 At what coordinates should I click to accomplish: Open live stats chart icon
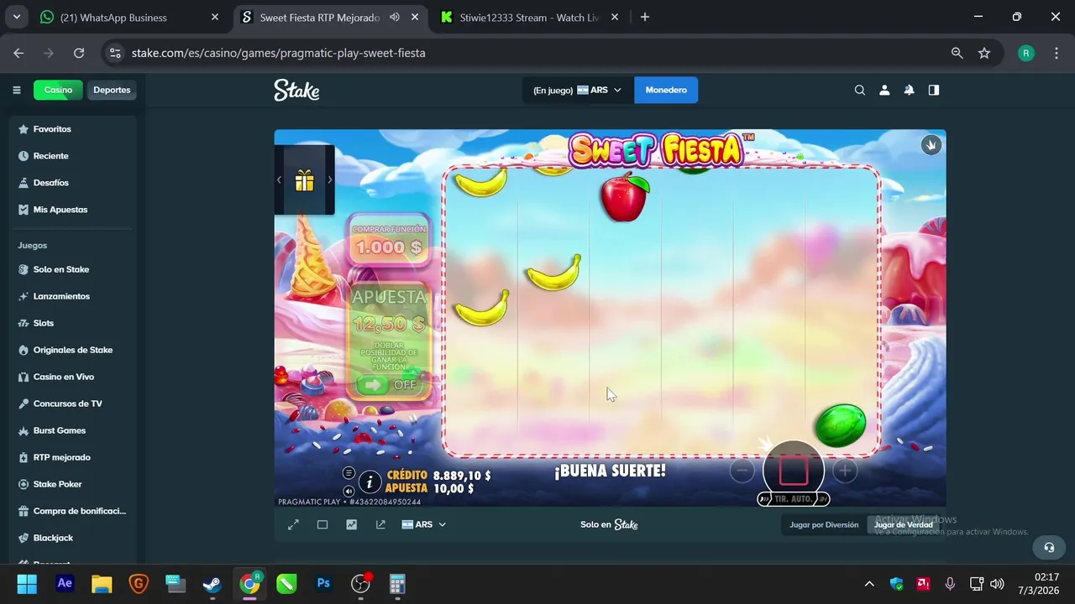click(351, 524)
